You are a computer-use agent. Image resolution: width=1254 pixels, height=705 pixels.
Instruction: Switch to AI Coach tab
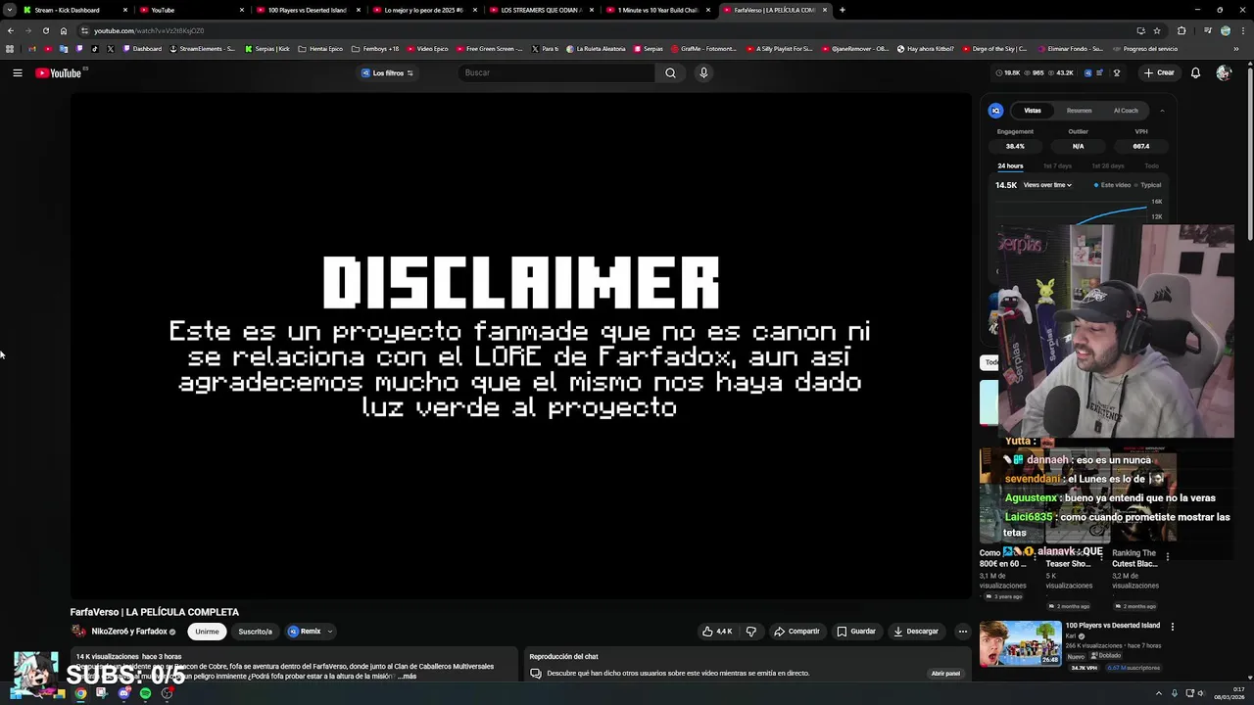tap(1126, 111)
